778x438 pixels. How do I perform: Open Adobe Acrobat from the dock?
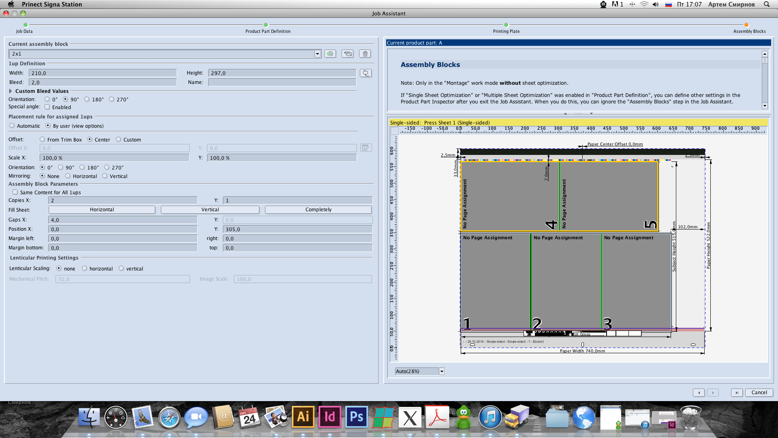pos(437,417)
